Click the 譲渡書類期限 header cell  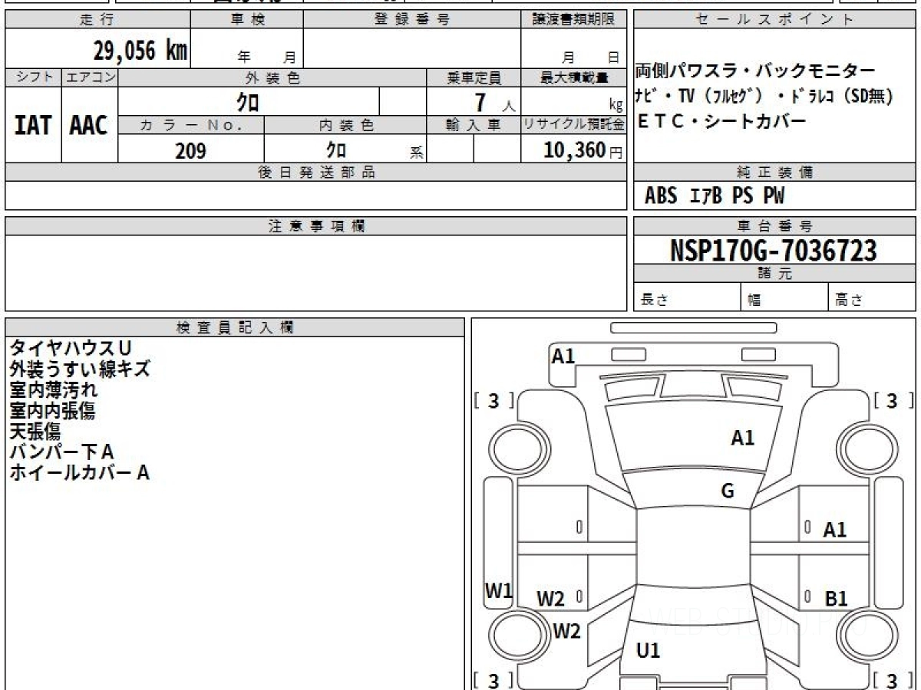[574, 19]
